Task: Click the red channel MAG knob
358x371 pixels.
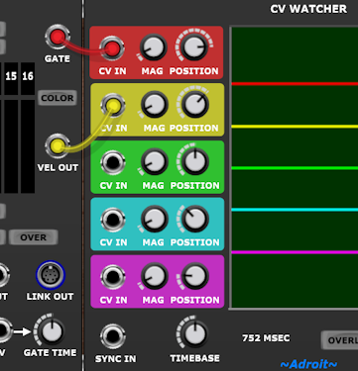Action: pos(154,47)
